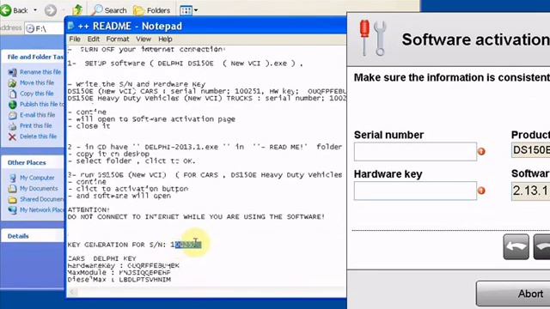Click the warning icon beside Serial number
The width and height of the screenshot is (550, 309).
(x=481, y=151)
